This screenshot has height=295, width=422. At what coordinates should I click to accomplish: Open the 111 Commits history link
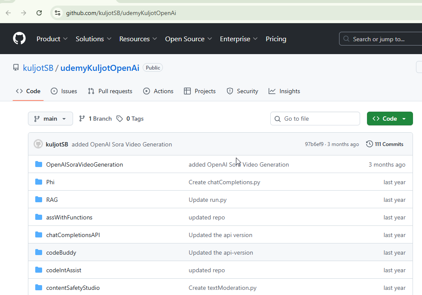(x=385, y=144)
